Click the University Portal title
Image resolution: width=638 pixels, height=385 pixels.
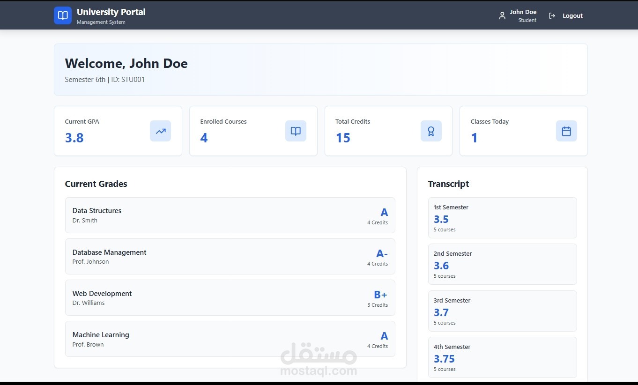click(111, 12)
